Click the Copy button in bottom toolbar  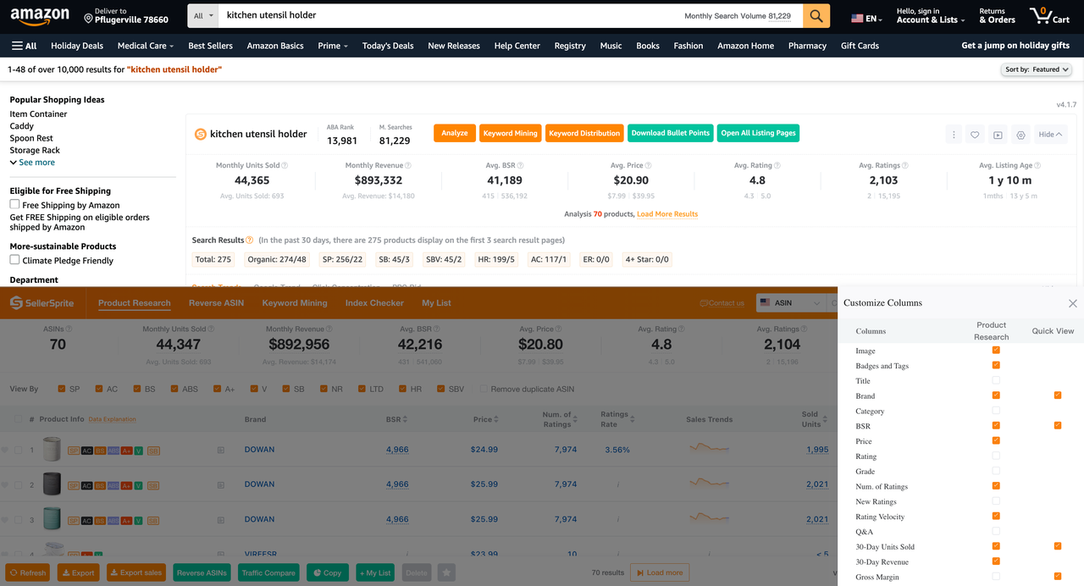click(328, 573)
